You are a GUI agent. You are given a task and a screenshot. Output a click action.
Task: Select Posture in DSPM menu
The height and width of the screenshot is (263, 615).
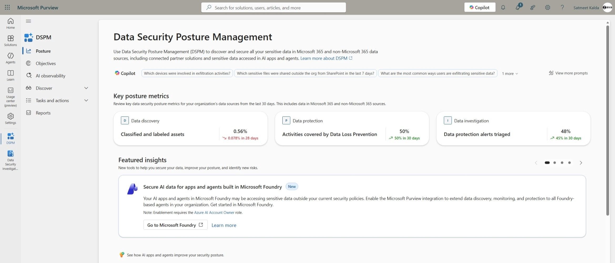pyautogui.click(x=56, y=51)
